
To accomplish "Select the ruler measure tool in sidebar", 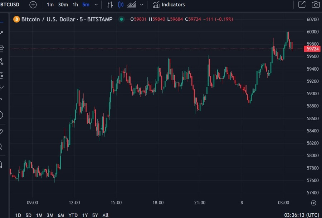I will pos(1,131).
